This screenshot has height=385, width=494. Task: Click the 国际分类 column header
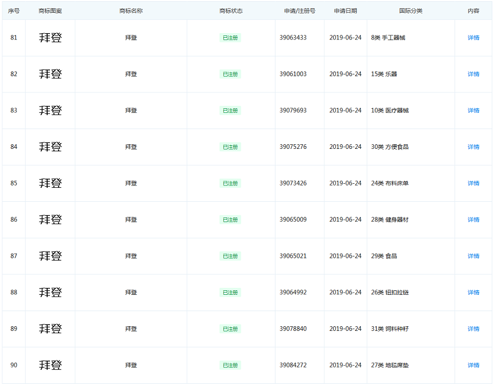click(x=410, y=11)
